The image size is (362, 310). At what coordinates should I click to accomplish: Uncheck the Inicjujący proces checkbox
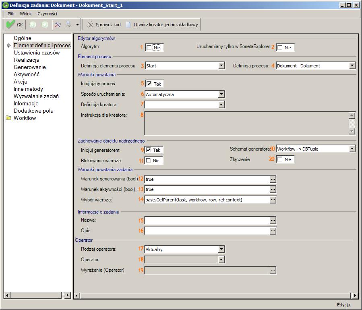(x=149, y=84)
